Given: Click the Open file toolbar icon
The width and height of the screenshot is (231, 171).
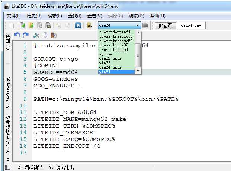Looking at the screenshot, I should (22, 26).
